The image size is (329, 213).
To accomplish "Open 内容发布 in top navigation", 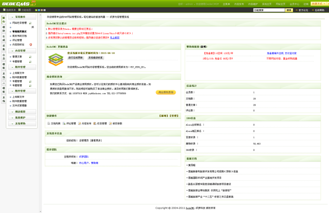I will pos(239,4).
